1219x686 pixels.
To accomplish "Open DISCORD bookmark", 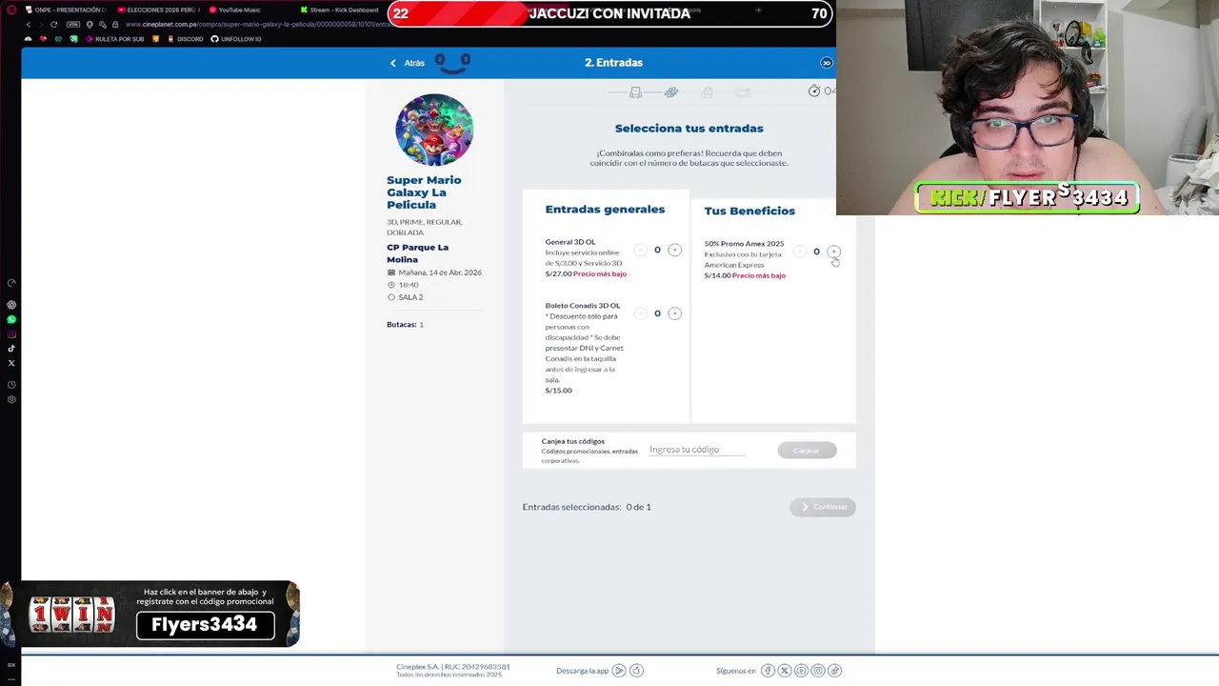I will (186, 39).
